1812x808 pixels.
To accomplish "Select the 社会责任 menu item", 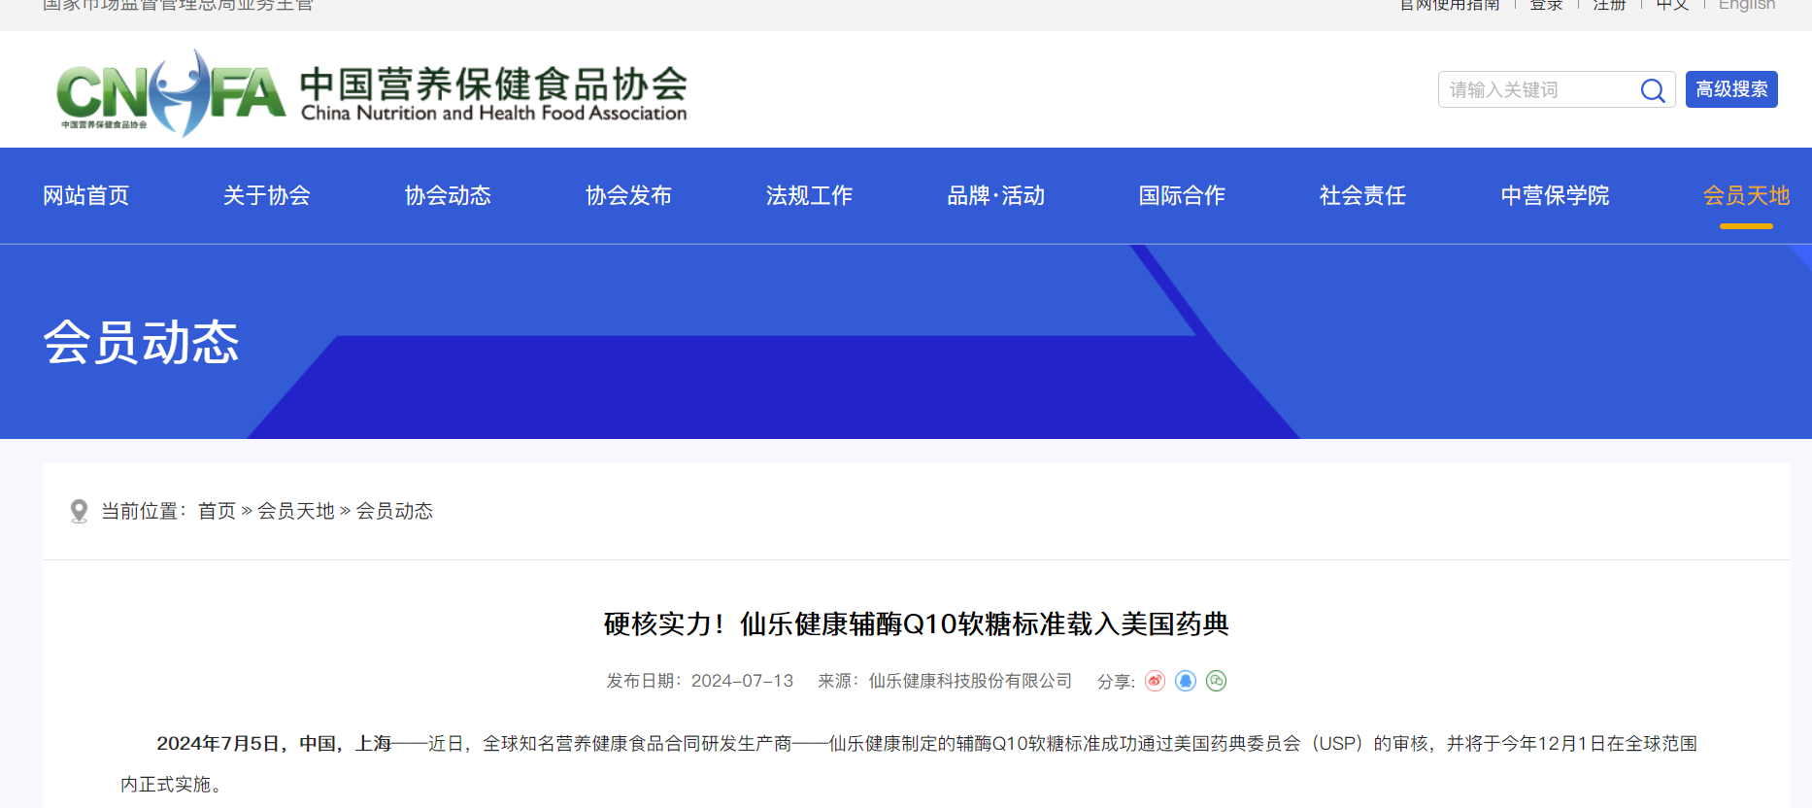I will (1362, 196).
